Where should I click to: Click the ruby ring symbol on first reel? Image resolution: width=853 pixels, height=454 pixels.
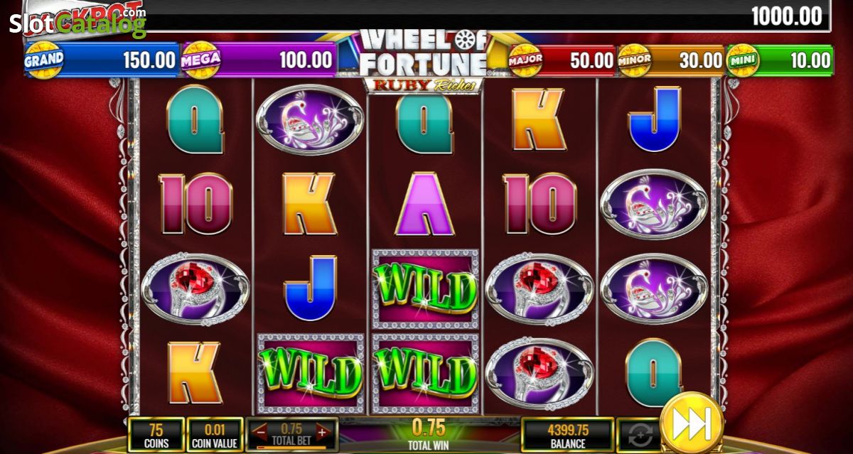pos(195,289)
